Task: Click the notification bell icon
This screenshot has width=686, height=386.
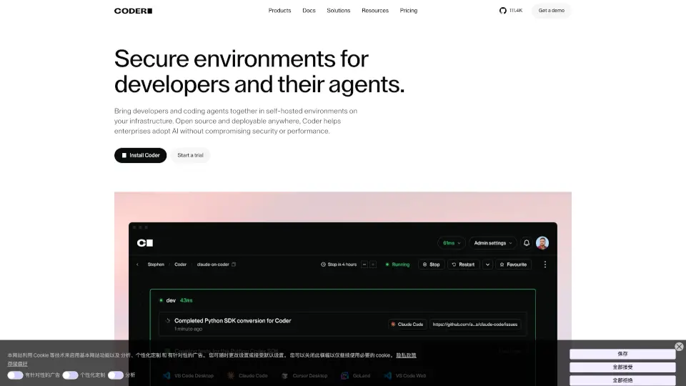Action: point(527,243)
